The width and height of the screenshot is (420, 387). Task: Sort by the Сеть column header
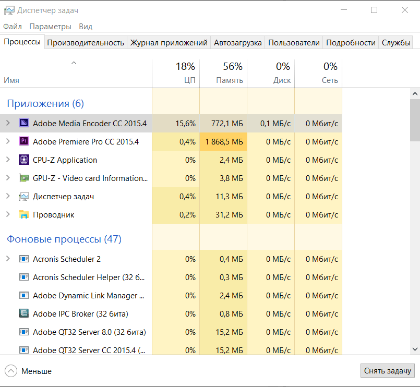click(318, 74)
